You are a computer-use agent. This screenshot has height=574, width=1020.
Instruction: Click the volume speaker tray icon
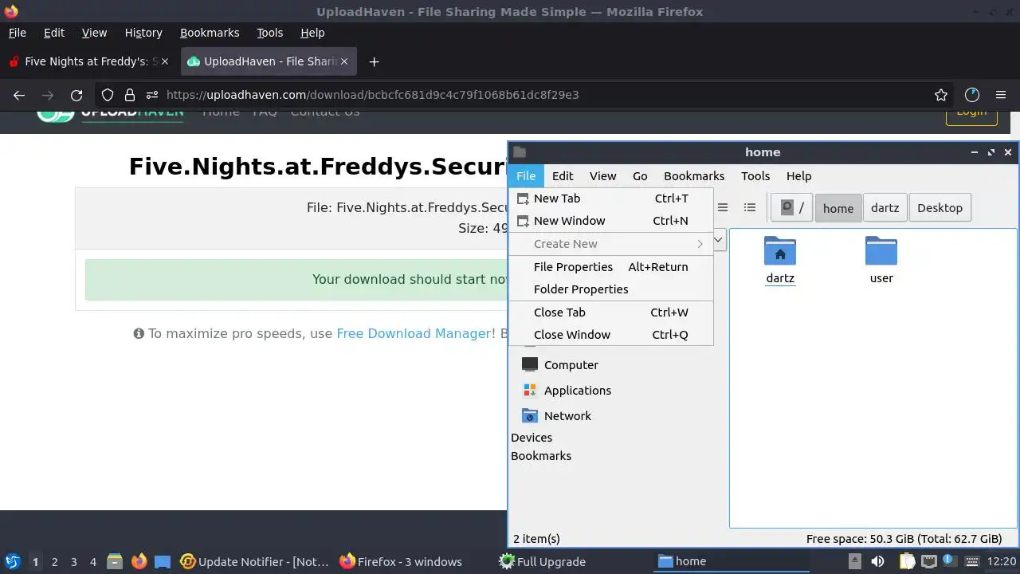pos(877,561)
